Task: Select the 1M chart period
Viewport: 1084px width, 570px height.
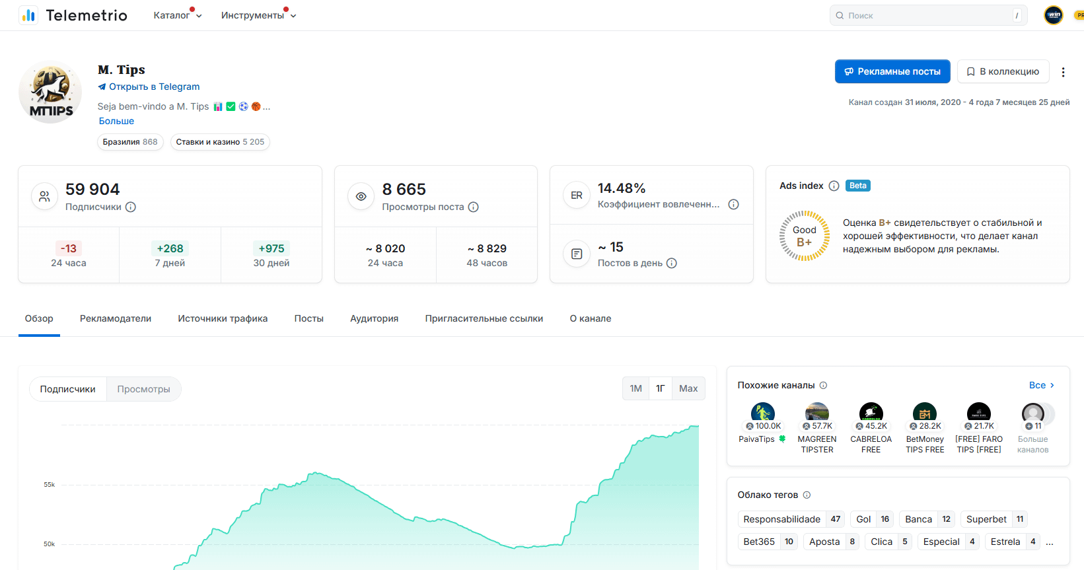Action: [635, 389]
